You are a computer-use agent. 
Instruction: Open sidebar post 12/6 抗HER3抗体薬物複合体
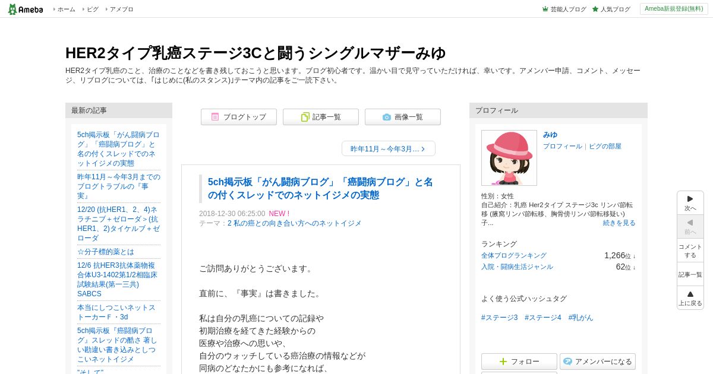[119, 280]
